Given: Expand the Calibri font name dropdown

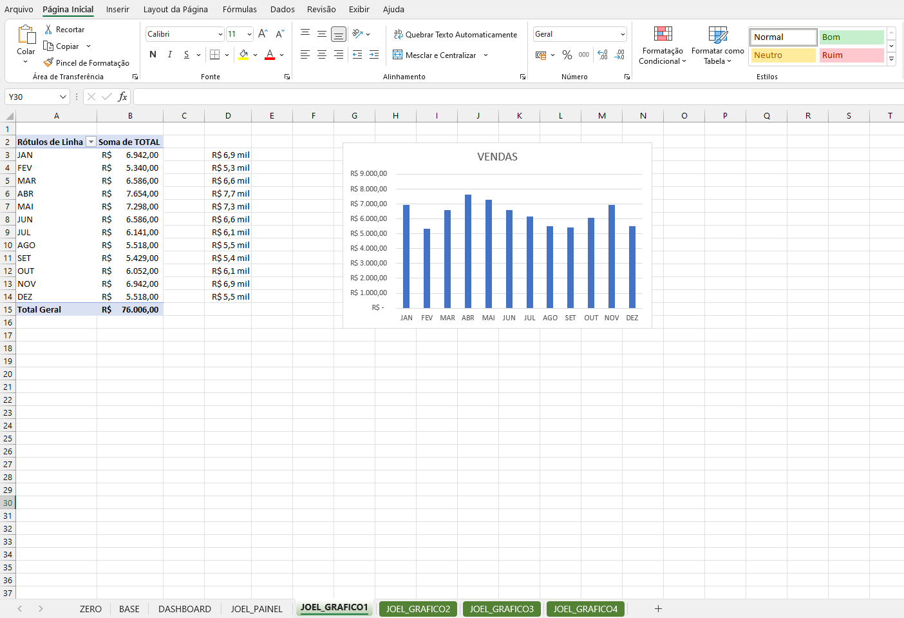Looking at the screenshot, I should 220,34.
